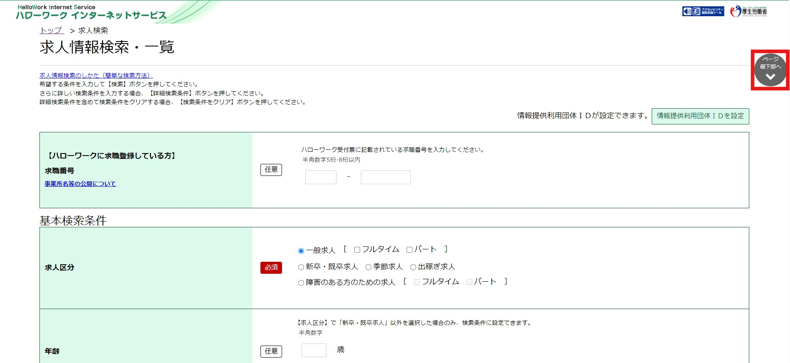Viewport: 790px width, 363px height.
Task: Select the 新卒・既卒求人 radio option
Action: click(x=301, y=267)
